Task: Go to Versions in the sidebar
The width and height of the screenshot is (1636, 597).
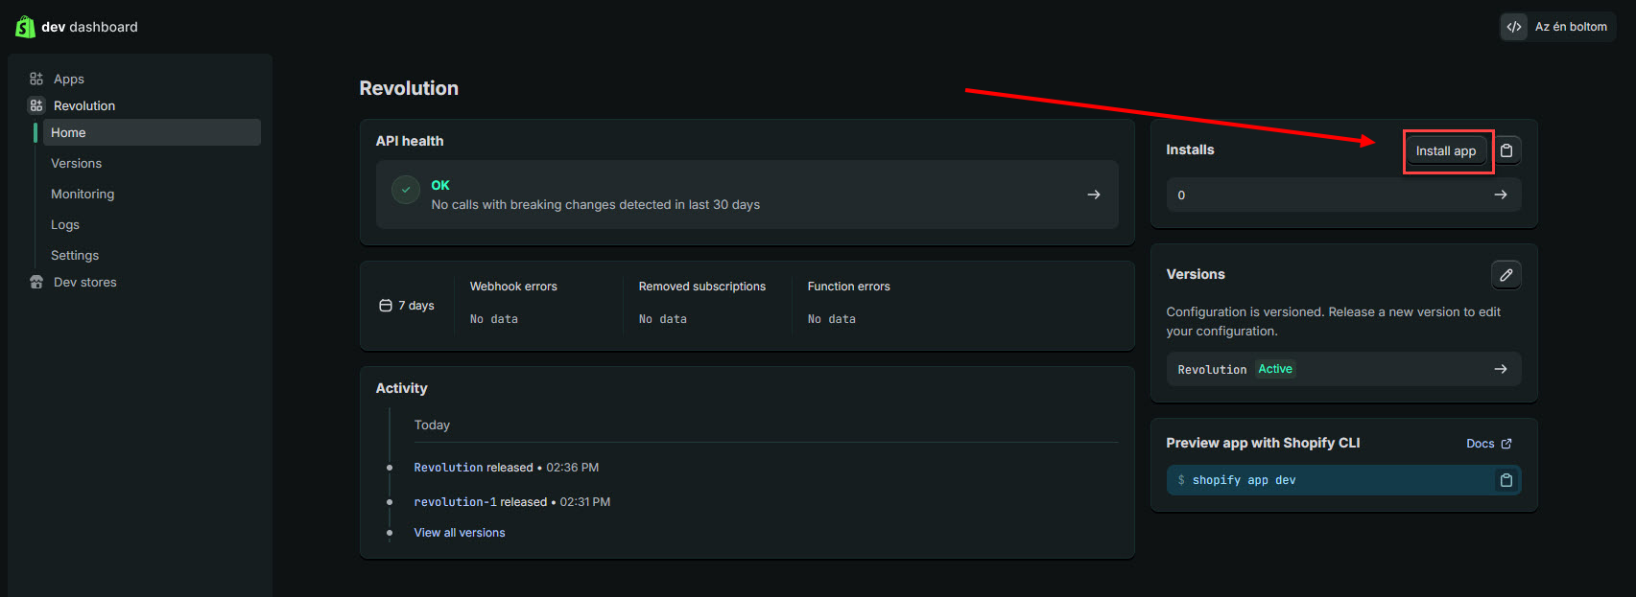Action: click(76, 163)
